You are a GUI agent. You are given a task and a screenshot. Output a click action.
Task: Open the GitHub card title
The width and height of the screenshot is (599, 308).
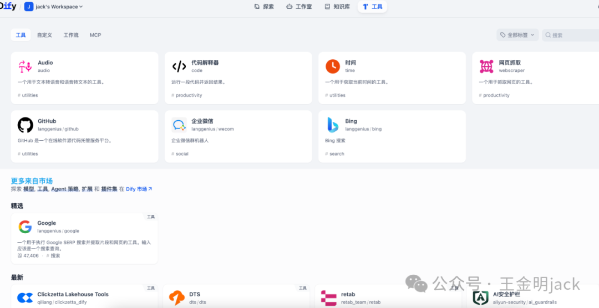click(x=47, y=121)
